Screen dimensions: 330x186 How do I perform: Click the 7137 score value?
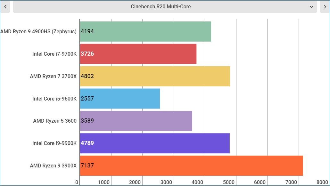click(87, 166)
